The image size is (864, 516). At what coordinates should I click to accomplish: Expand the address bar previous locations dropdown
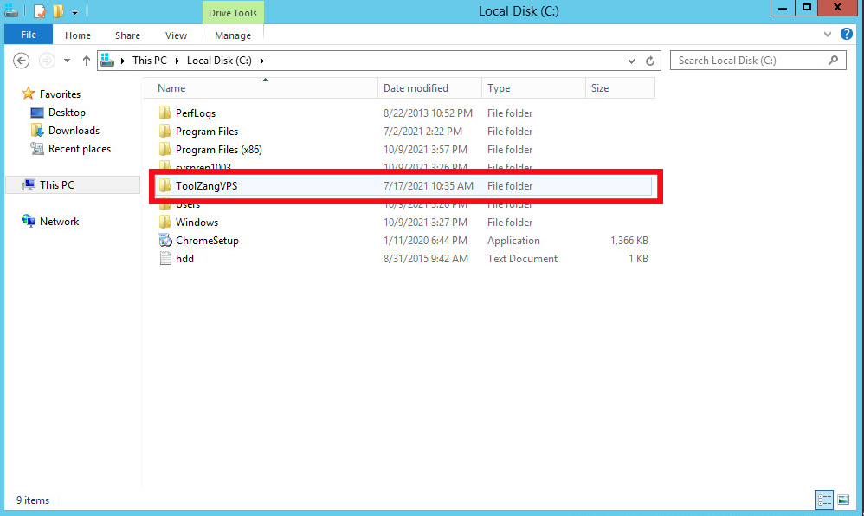632,61
